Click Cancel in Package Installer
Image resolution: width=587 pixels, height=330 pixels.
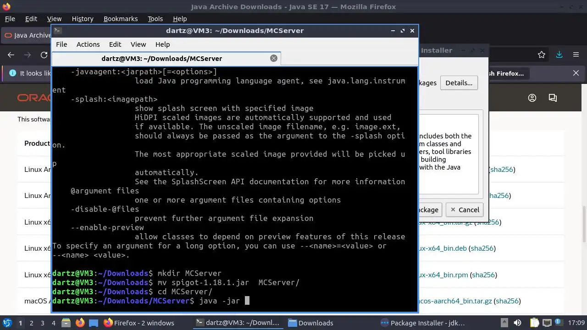tap(465, 210)
